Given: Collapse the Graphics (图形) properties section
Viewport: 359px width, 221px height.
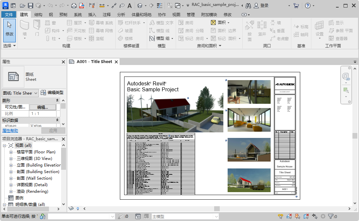Looking at the screenshot, I should point(57,100).
